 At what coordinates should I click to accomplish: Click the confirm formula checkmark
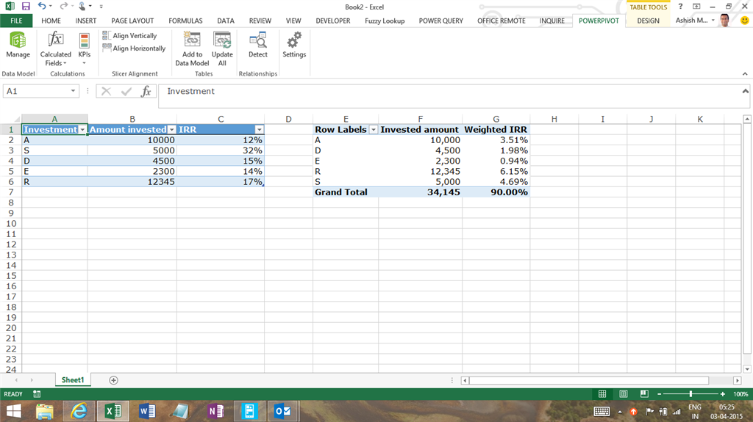pos(126,91)
